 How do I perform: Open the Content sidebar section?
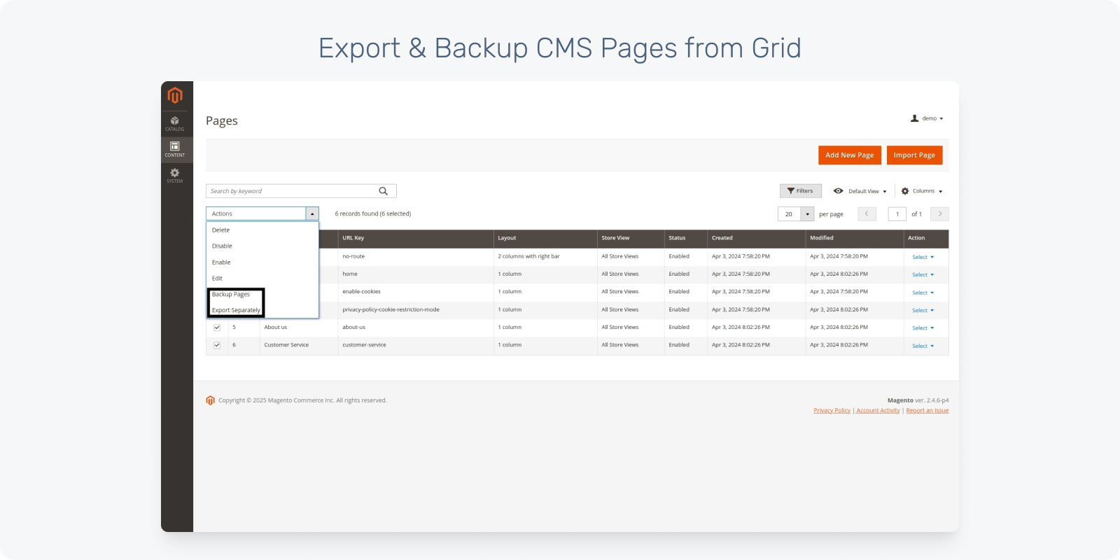coord(175,149)
